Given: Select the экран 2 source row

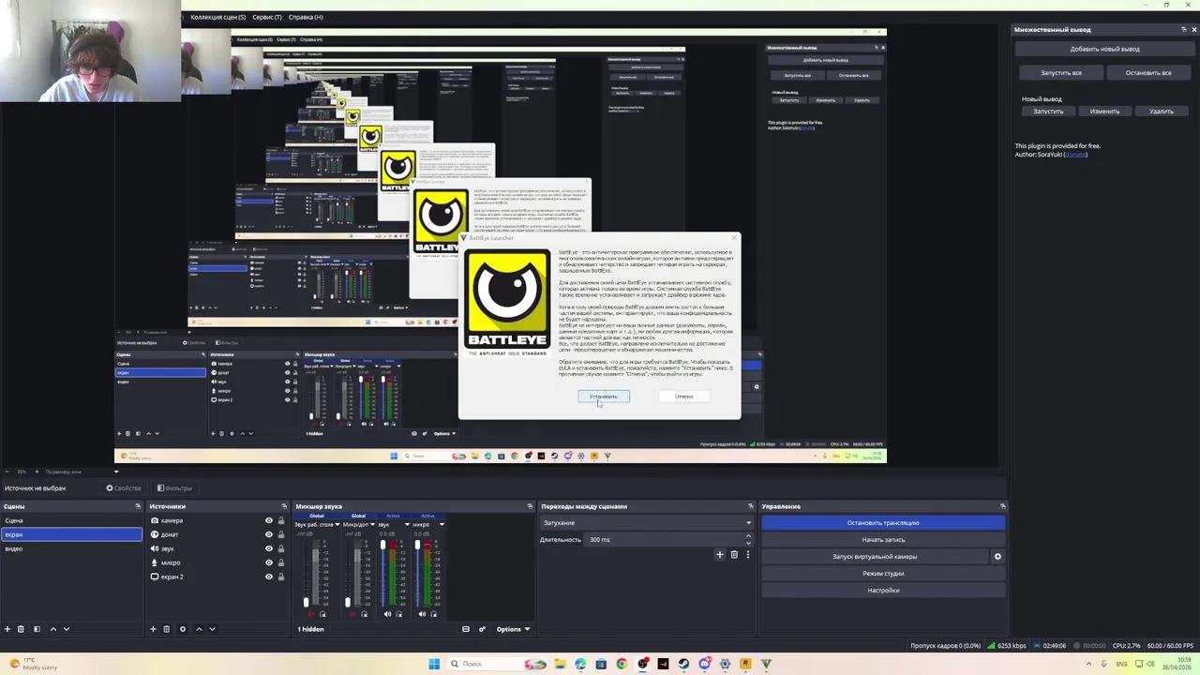Looking at the screenshot, I should (x=217, y=577).
